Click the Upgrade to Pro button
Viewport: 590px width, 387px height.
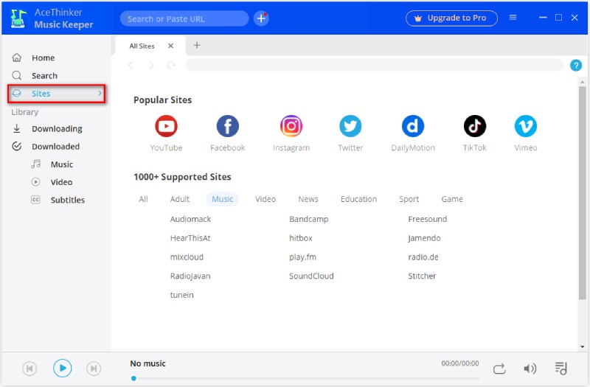[451, 18]
